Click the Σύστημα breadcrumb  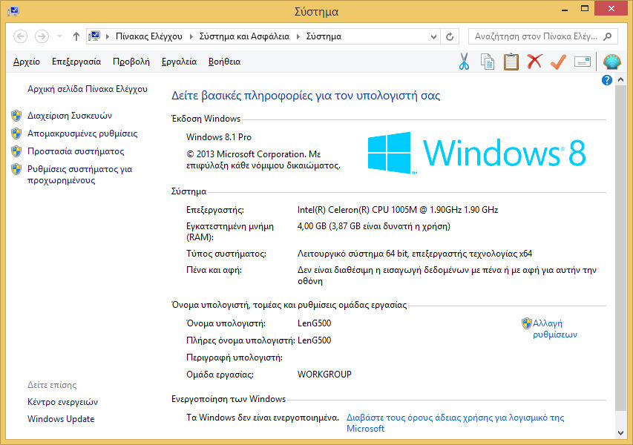coord(324,36)
